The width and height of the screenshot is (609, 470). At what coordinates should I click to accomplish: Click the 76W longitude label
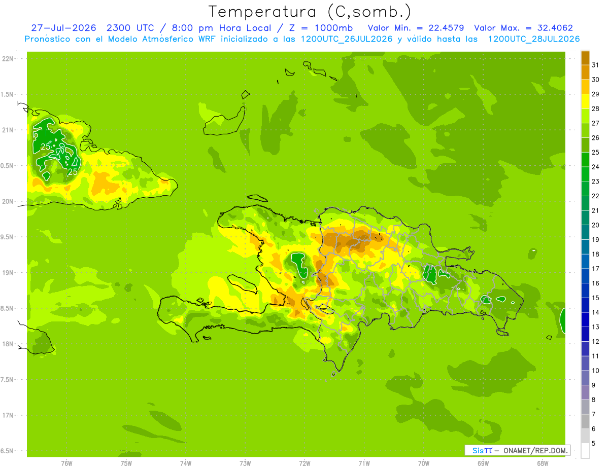66,463
